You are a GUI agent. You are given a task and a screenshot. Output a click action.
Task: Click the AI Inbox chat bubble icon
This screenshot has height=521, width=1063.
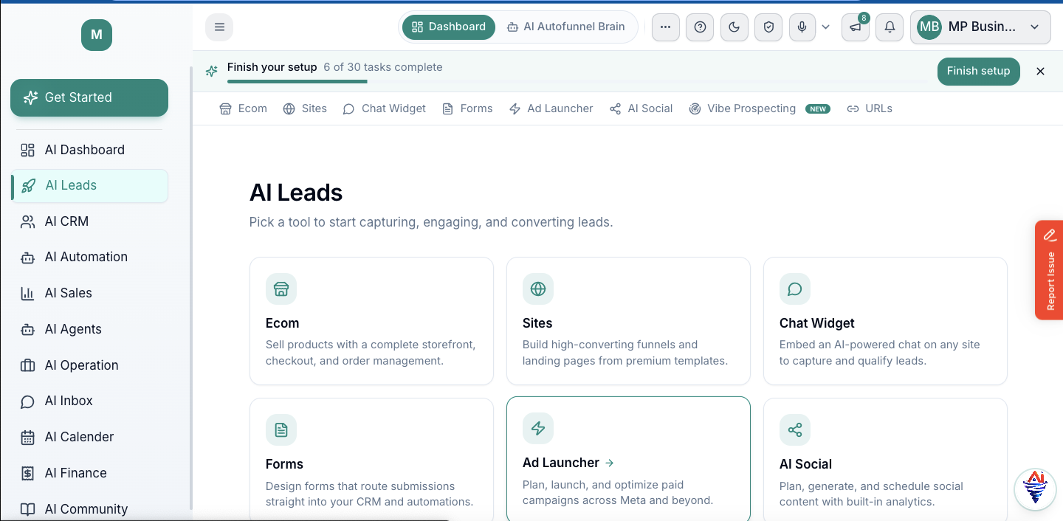tap(27, 401)
